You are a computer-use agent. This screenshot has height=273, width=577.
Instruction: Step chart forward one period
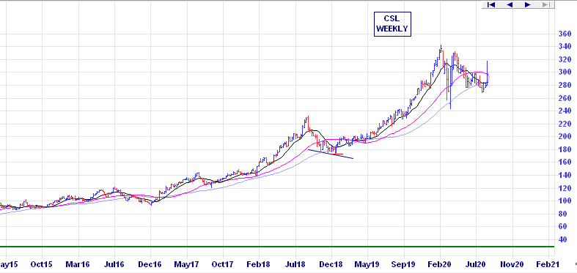click(x=528, y=5)
